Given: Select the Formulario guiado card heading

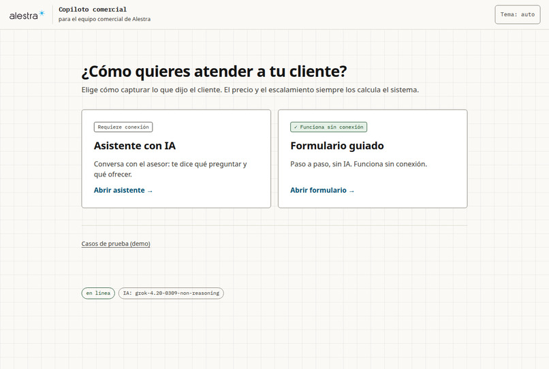Looking at the screenshot, I should (336, 146).
